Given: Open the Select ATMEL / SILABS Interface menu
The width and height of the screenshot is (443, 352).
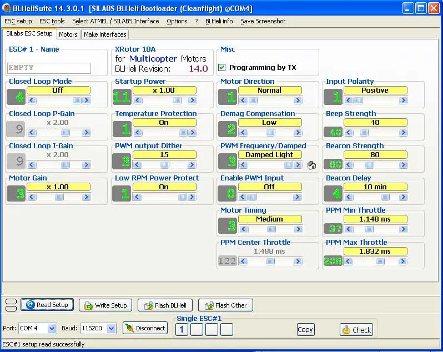Looking at the screenshot, I should click(115, 21).
